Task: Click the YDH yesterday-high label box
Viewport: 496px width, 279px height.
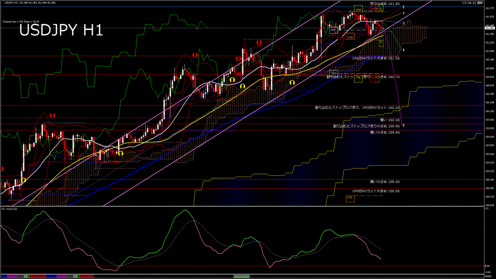Action: 358,9
